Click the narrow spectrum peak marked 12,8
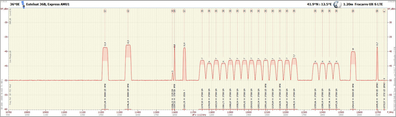The height and width of the screenshot is (117, 396). 174,63
